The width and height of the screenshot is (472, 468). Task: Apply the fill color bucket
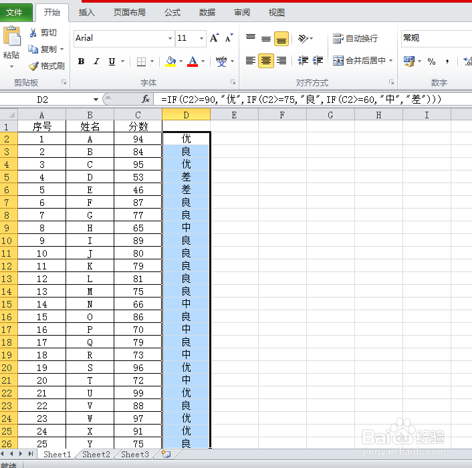coord(170,62)
